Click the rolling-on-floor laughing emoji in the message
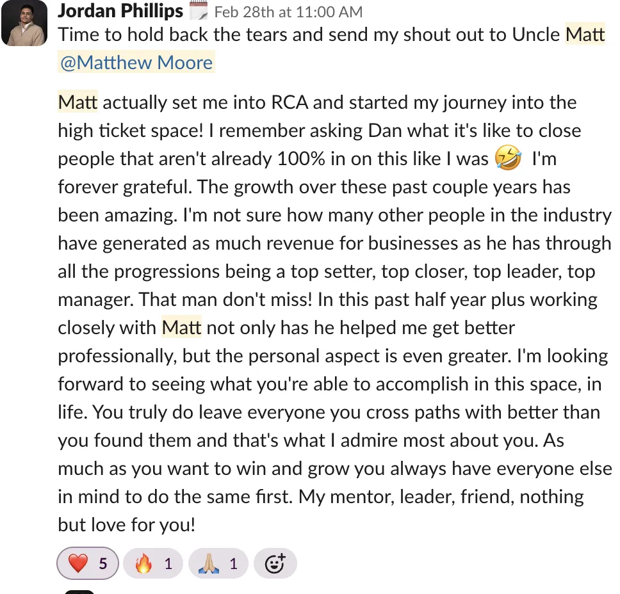Viewport: 620px width, 594px height. coord(508,158)
